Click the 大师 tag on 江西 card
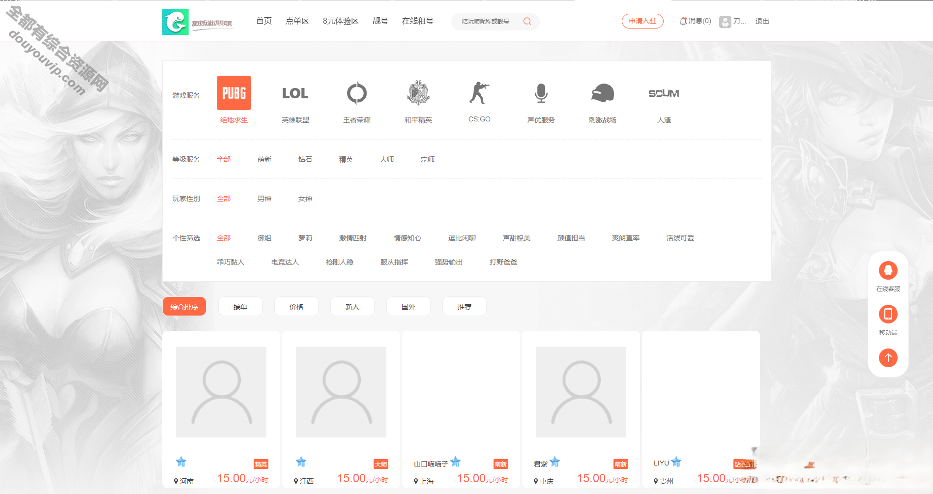 [x=381, y=464]
